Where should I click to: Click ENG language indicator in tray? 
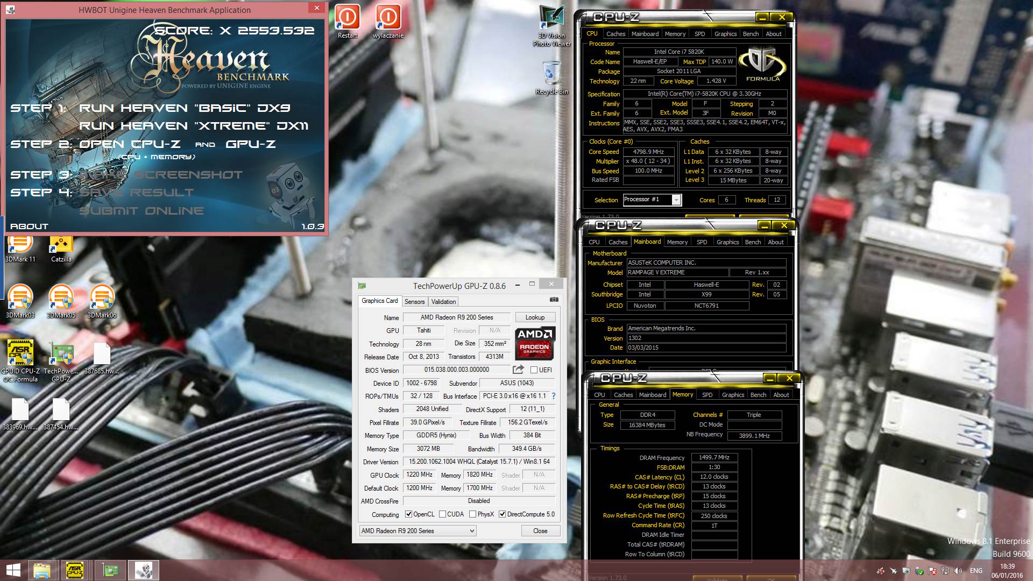[x=976, y=571]
